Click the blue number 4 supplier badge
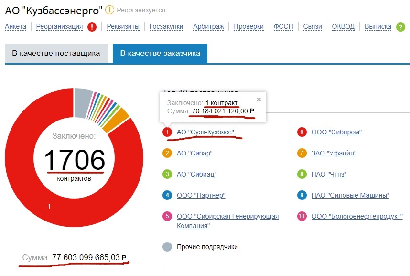 click(167, 195)
